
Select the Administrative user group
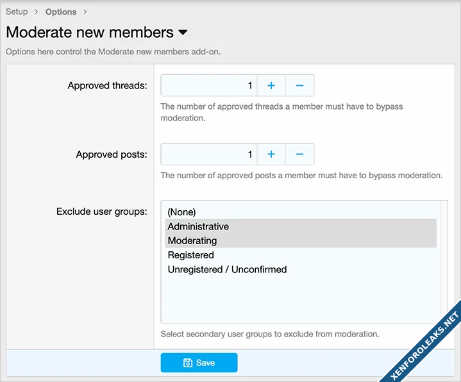point(198,226)
